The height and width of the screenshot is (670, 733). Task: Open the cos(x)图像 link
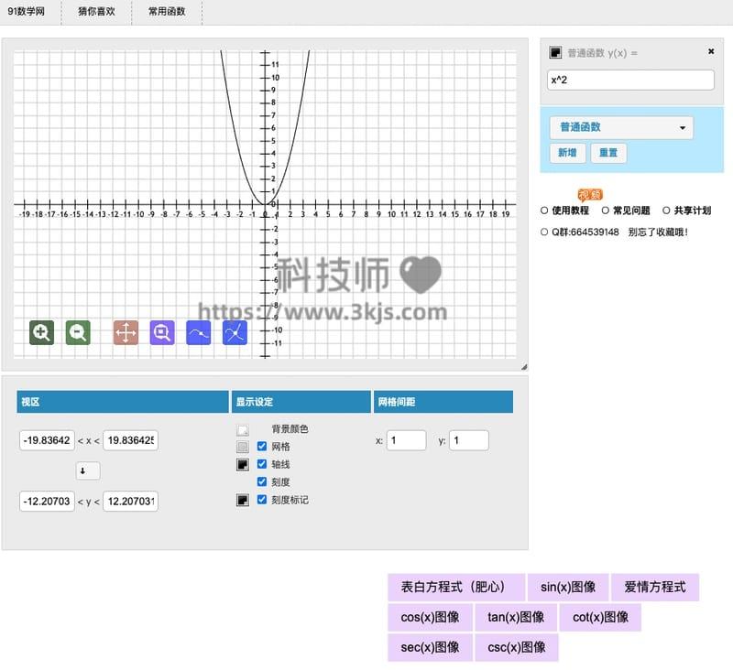tap(430, 617)
